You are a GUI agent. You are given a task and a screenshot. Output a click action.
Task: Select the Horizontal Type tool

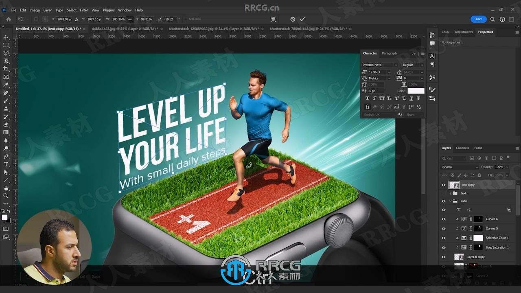(x=6, y=164)
